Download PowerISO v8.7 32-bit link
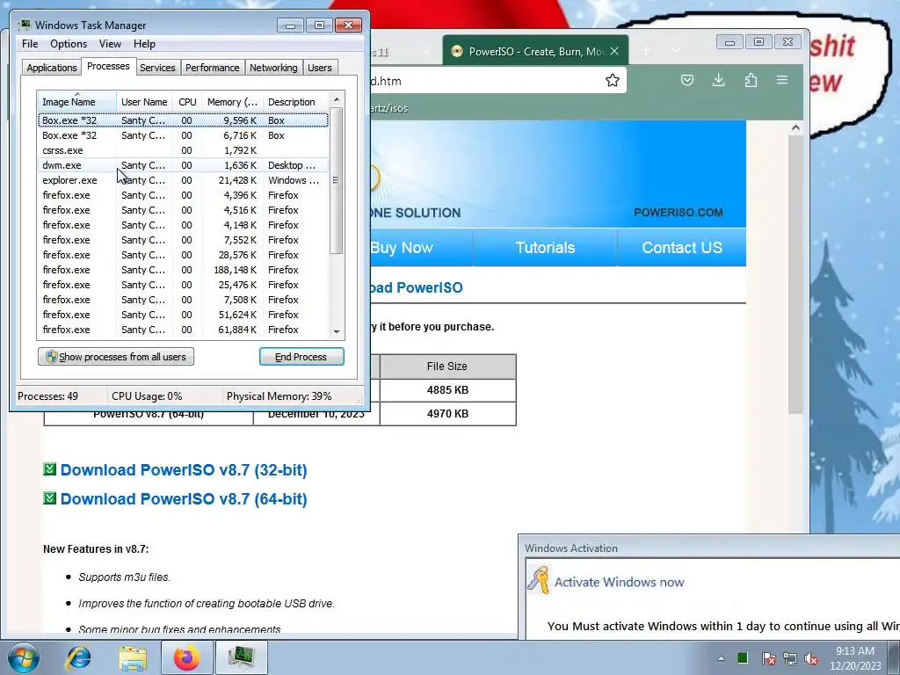 (184, 470)
